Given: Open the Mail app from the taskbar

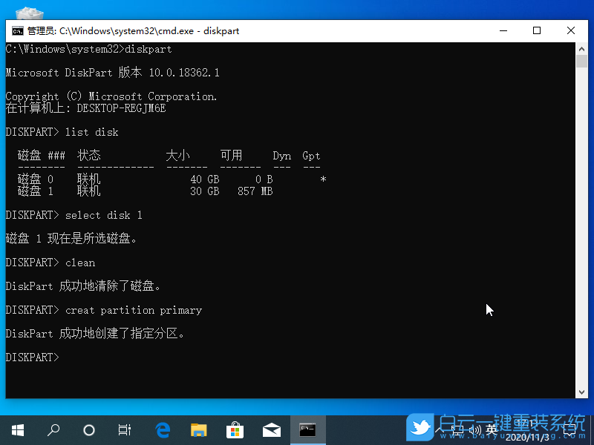Looking at the screenshot, I should point(271,430).
